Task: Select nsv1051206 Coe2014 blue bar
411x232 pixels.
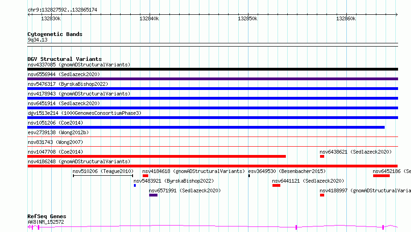Action: pos(206,127)
